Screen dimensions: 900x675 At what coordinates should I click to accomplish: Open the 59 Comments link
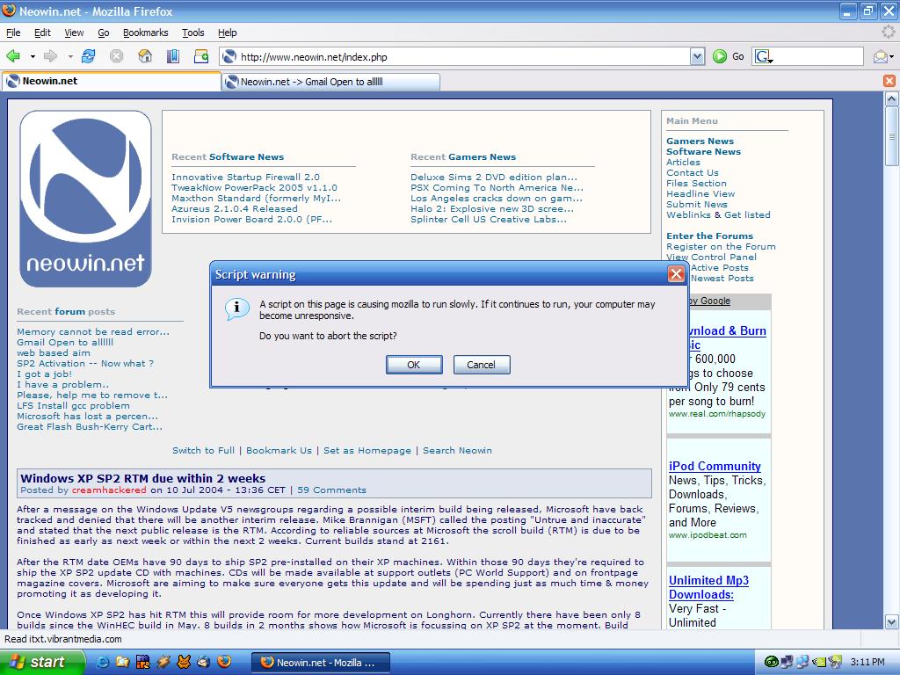point(331,490)
